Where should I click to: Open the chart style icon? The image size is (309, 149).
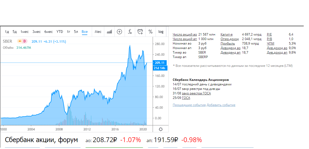109,32
